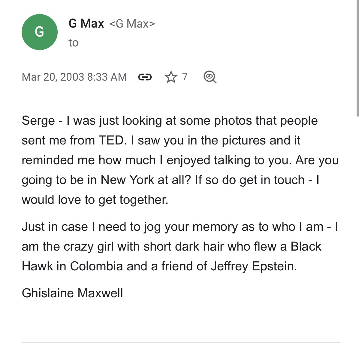The height and width of the screenshot is (357, 362).
Task: Click the word "Serge" in the greeting
Action: [38, 121]
